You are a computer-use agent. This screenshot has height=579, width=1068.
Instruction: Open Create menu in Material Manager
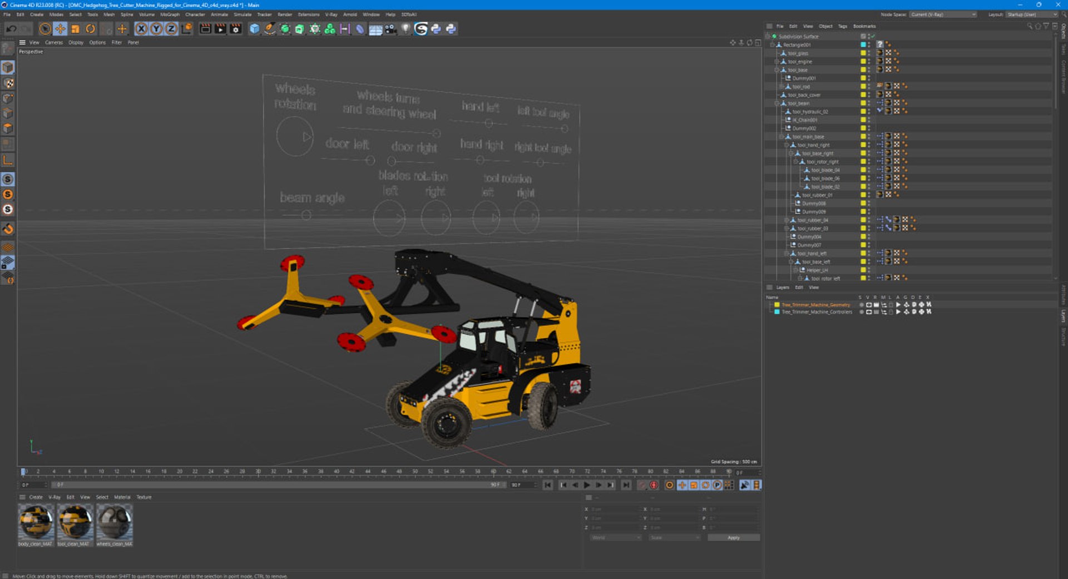(x=36, y=497)
